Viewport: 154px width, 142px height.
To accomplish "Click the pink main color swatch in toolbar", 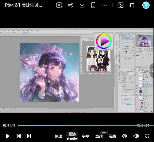I will pos(119,82).
